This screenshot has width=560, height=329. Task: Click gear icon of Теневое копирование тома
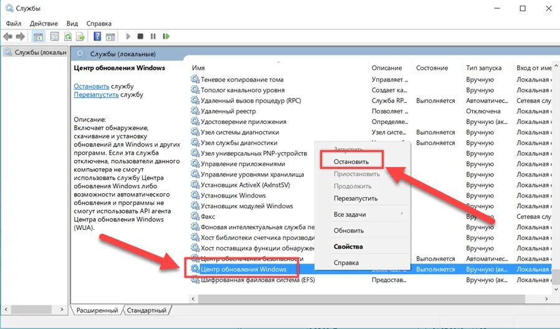[195, 79]
